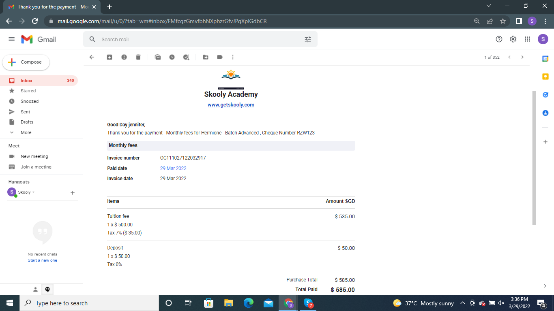Start a new Hangouts chat plus
The height and width of the screenshot is (311, 554).
(73, 193)
